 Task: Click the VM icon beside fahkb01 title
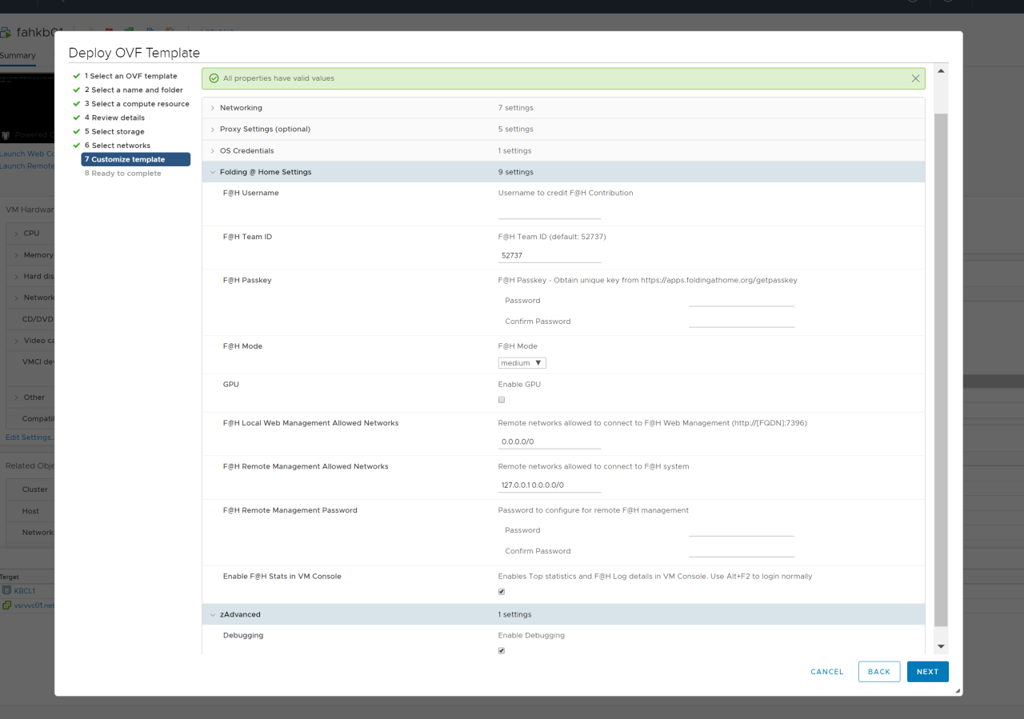[6, 33]
